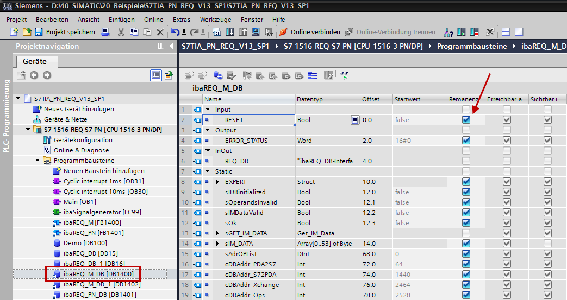Click the monitor-all glasses icon in editor toolbar
The width and height of the screenshot is (567, 300).
[344, 75]
